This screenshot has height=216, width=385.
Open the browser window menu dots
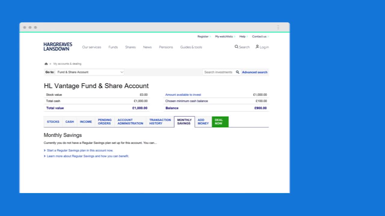278,27
